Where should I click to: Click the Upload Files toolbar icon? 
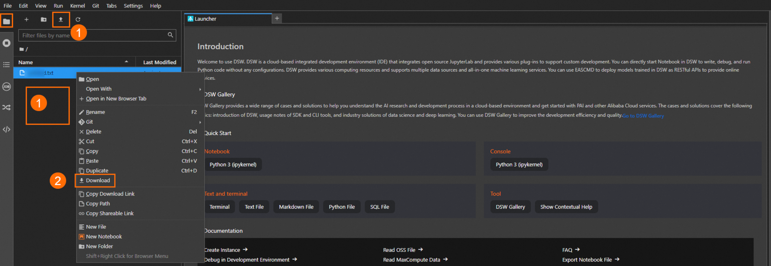tap(61, 19)
